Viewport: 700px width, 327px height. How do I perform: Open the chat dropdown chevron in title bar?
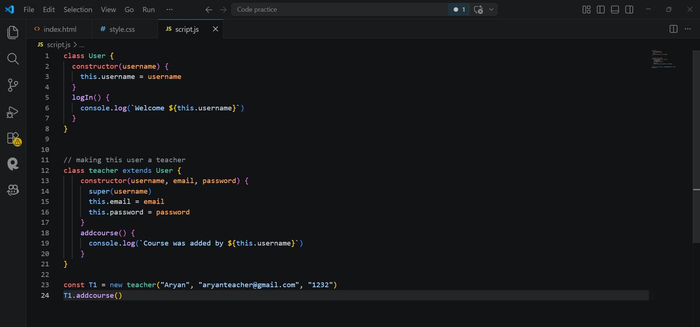tap(492, 9)
